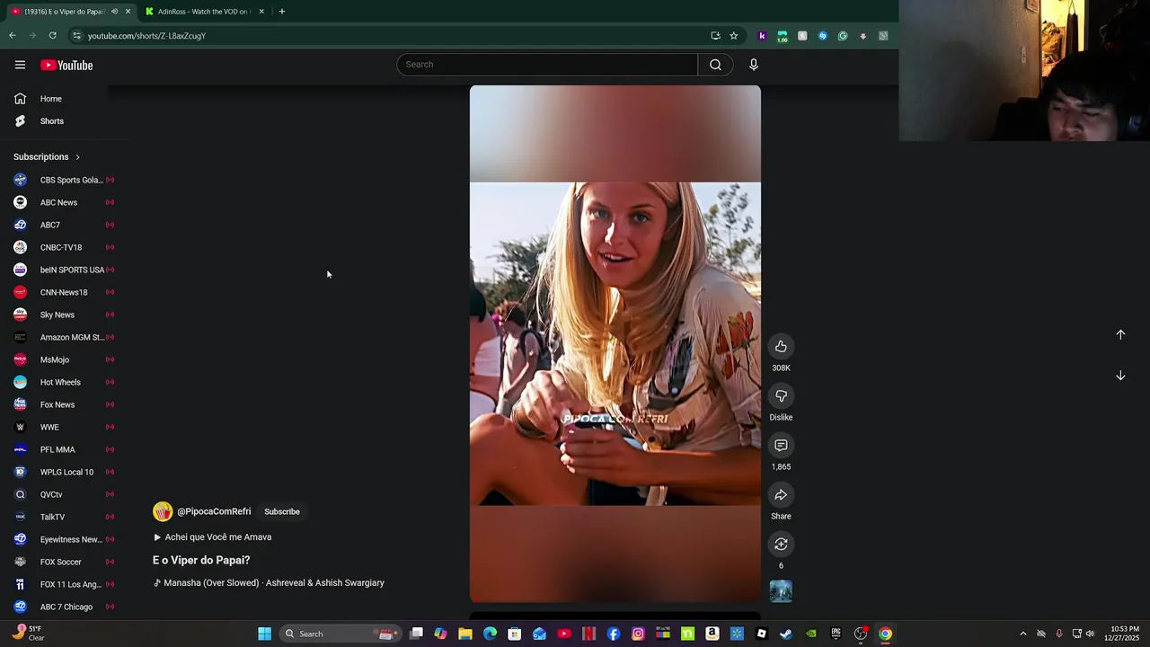Switch to the AdinRoss VOD tab

pyautogui.click(x=203, y=12)
